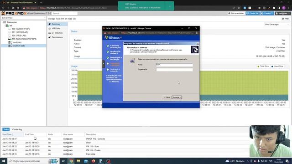Select the 'local (lab)' storage entry
The width and height of the screenshot is (292, 164).
pyautogui.click(x=17, y=42)
